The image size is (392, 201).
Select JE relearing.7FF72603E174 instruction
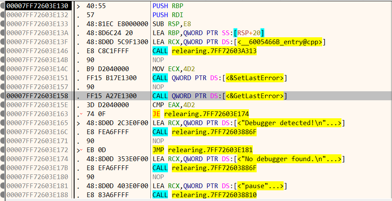click(201, 114)
